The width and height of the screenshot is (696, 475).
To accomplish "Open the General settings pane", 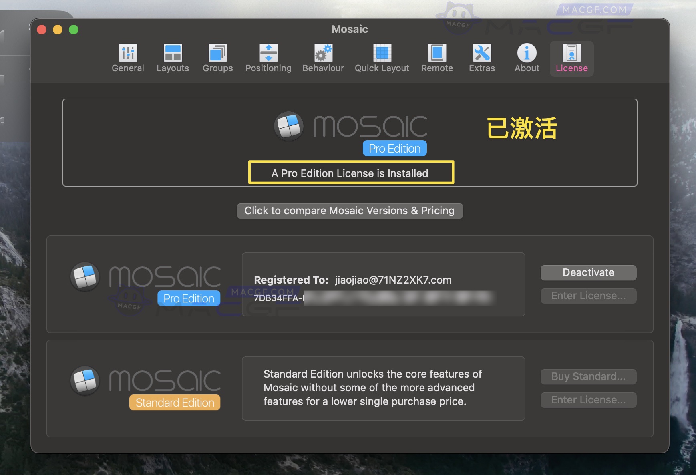I will click(127, 58).
